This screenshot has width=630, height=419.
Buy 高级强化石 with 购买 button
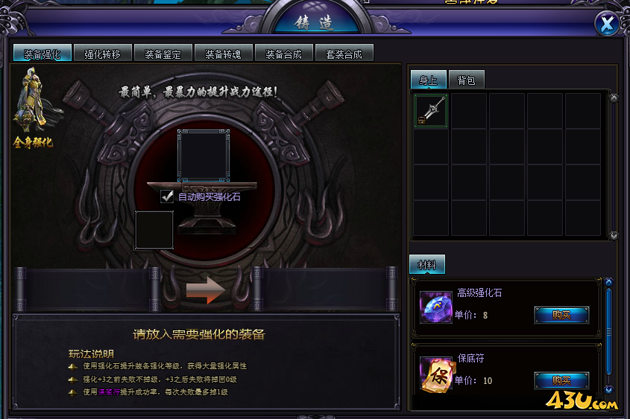click(x=561, y=315)
